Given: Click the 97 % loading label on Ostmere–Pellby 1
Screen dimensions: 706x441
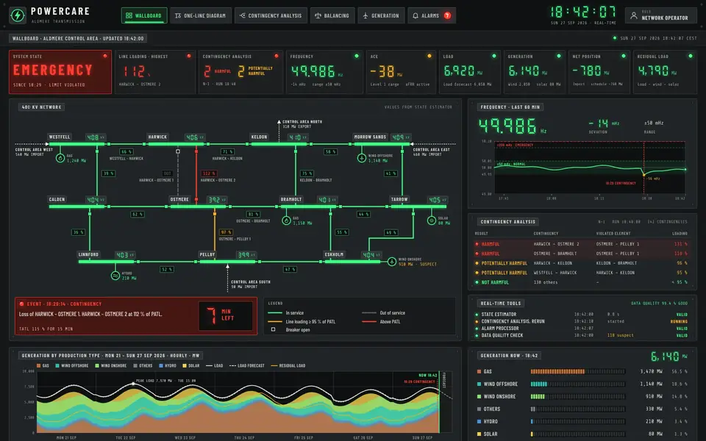Looking at the screenshot, I should (226, 232).
